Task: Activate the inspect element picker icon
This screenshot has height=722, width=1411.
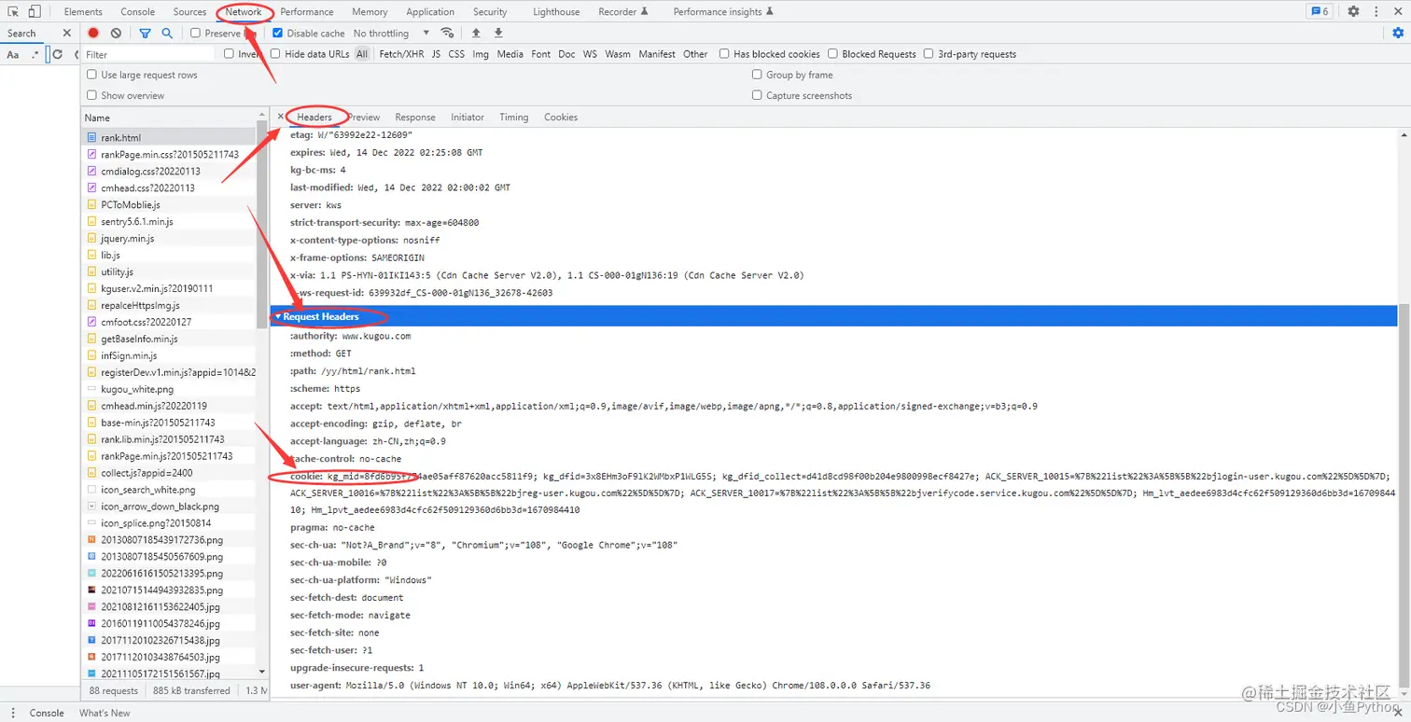Action: pos(13,11)
